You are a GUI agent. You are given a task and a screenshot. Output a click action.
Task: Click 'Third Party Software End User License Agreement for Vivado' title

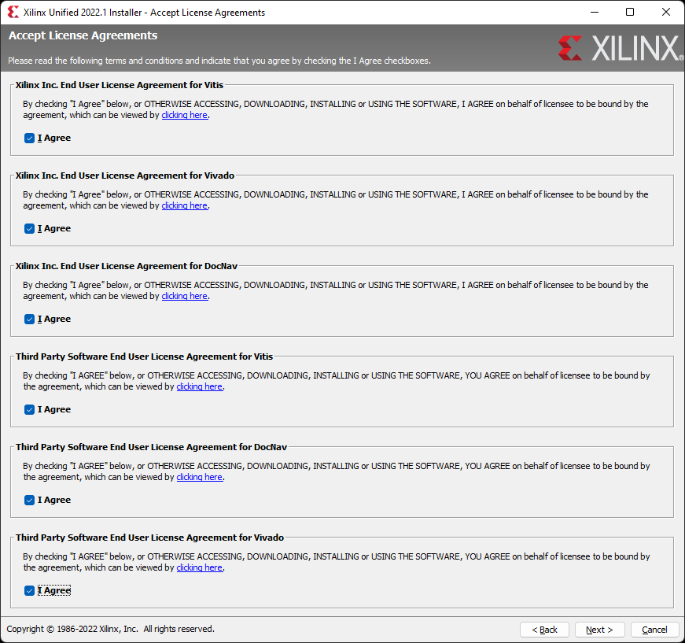(150, 538)
